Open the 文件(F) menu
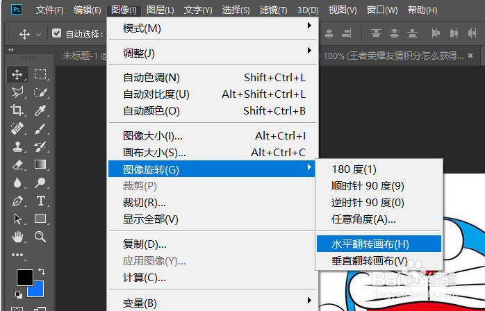The height and width of the screenshot is (311, 485). [49, 10]
